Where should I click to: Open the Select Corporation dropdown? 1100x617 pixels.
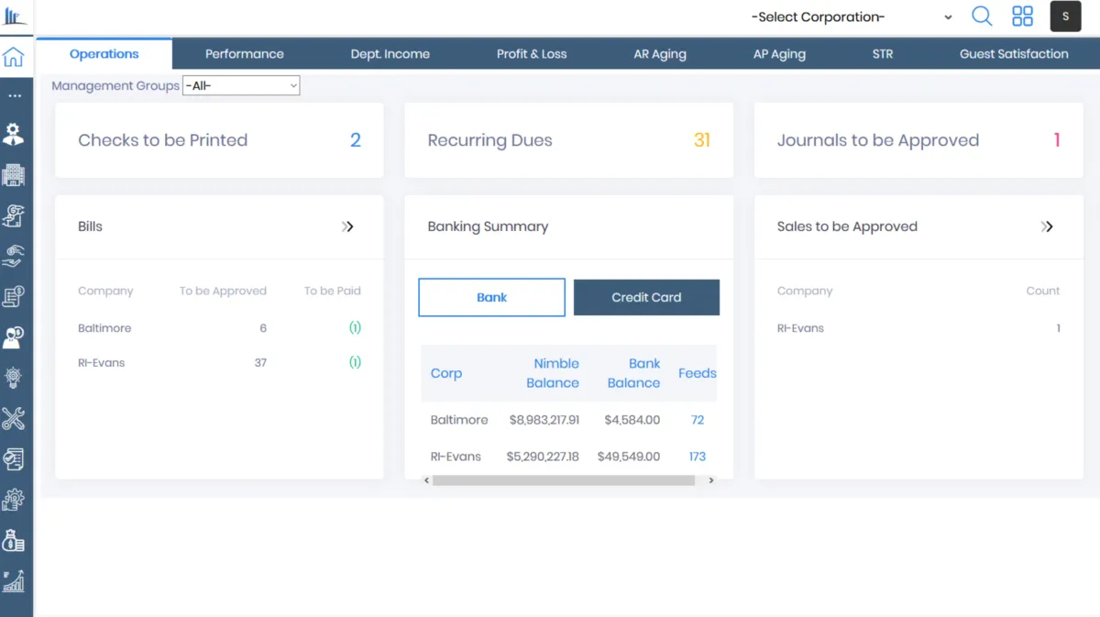click(851, 17)
